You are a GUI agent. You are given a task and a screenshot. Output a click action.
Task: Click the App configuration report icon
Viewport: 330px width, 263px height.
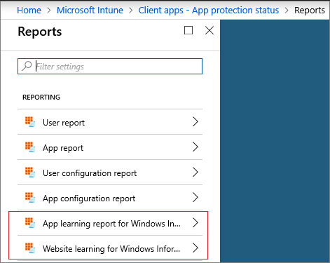pos(30,197)
